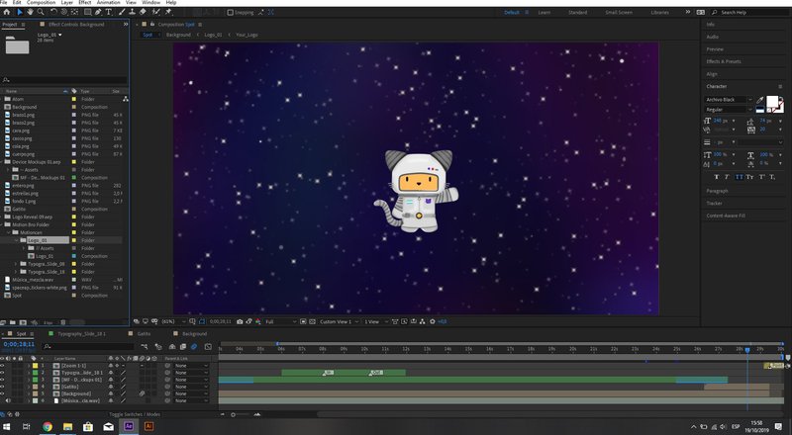Image resolution: width=792 pixels, height=435 pixels.
Task: Mute audio of the Música wav layer
Action: 8,400
